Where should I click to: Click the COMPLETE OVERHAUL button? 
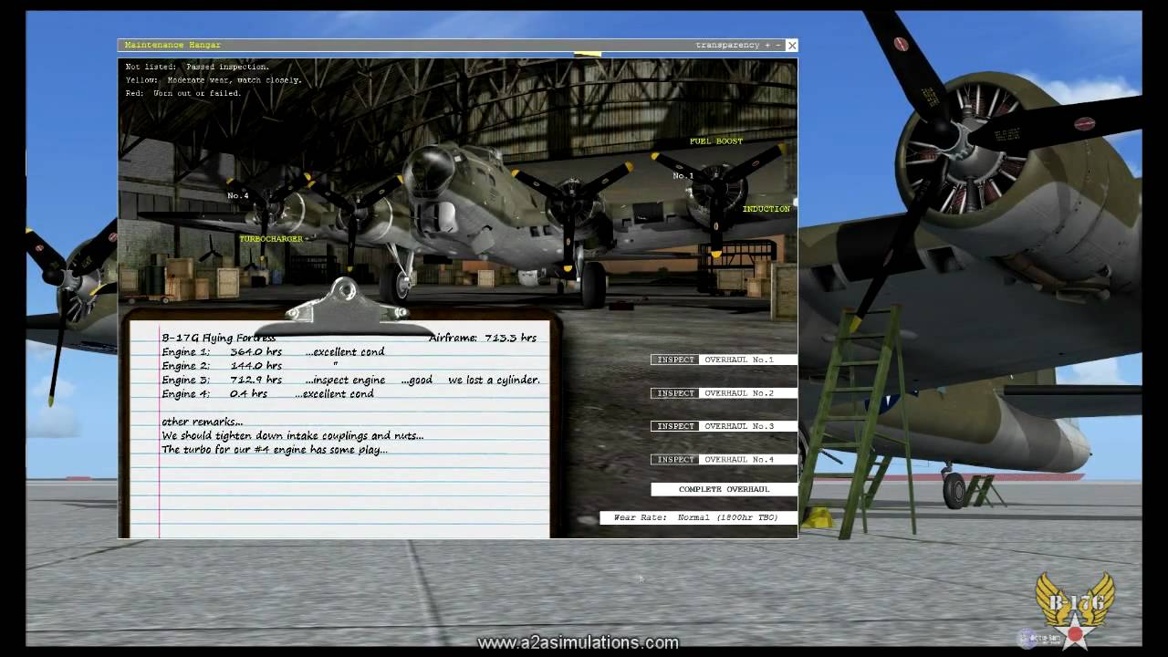point(724,489)
